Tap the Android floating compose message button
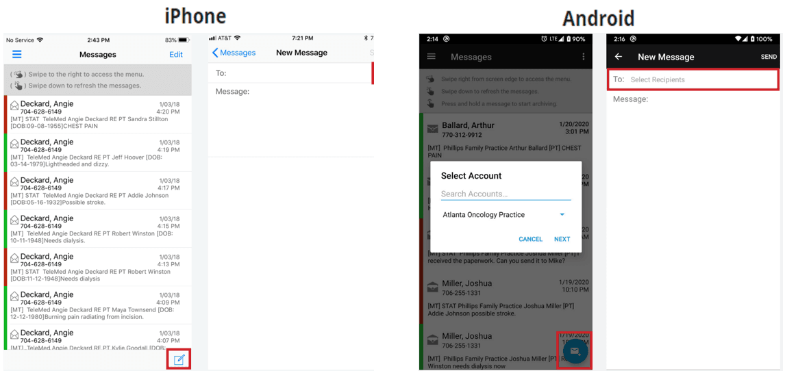Viewport: 785px width, 371px height. pos(575,351)
